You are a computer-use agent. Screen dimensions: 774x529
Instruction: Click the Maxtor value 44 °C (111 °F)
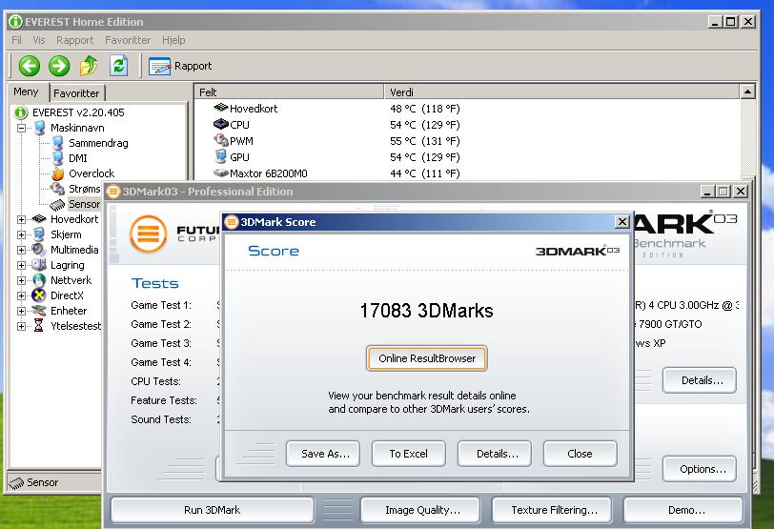click(425, 173)
